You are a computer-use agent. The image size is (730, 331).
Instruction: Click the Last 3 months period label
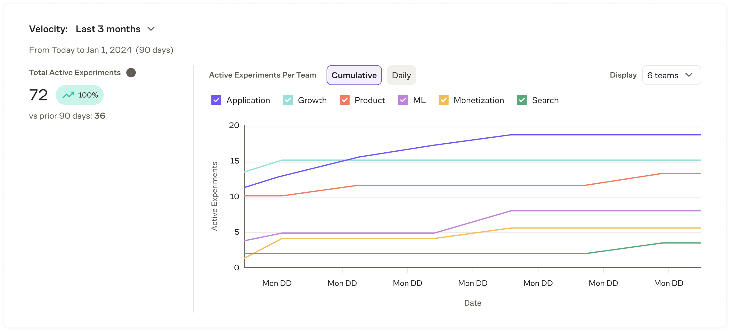(x=108, y=29)
